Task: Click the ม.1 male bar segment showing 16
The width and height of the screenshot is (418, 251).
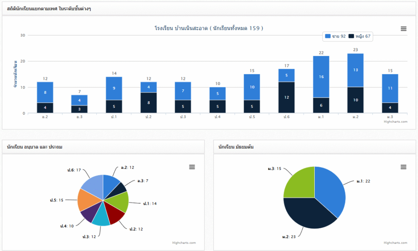Action: coord(321,77)
